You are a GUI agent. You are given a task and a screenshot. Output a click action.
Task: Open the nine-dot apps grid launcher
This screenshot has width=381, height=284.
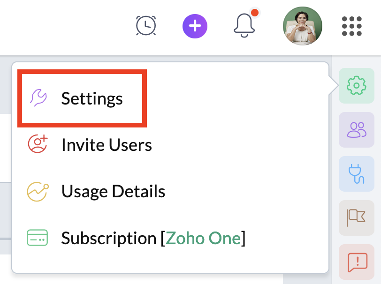351,26
